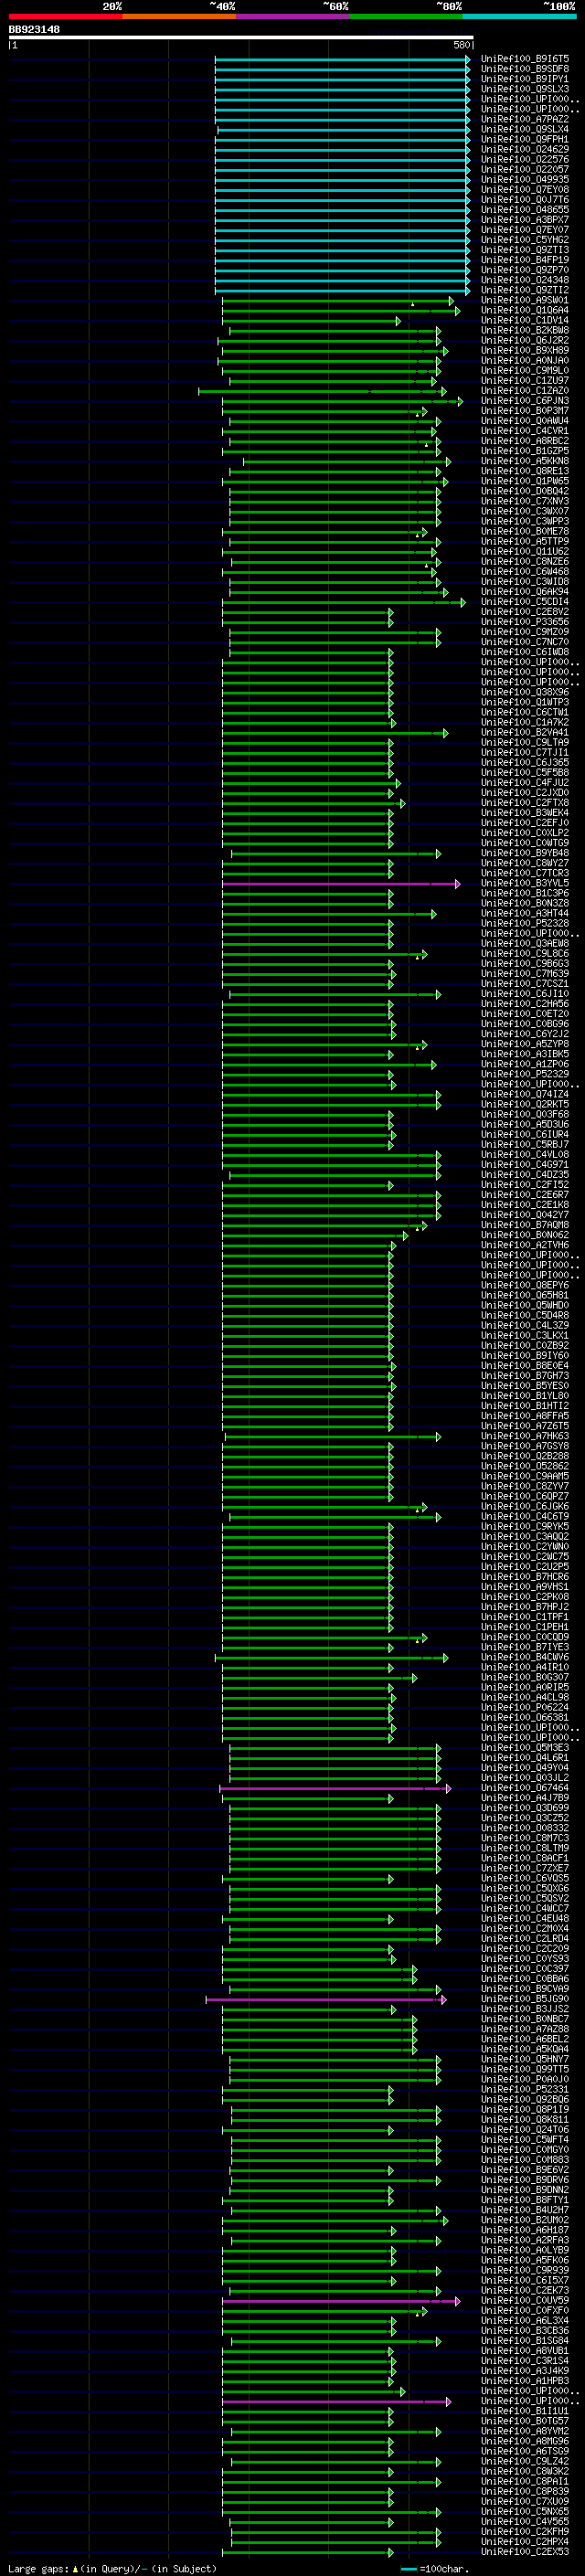Open the UniRef100_C1DV14 entry
Screen dimensions: 585x2576
(x=525, y=321)
